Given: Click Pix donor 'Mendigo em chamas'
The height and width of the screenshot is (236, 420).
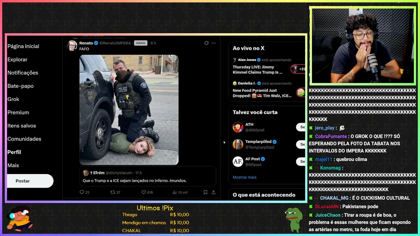Looking at the screenshot, I should click(x=144, y=223).
